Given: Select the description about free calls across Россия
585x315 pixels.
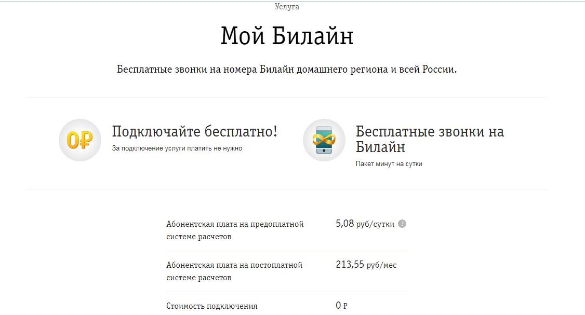Looking at the screenshot, I should (287, 70).
